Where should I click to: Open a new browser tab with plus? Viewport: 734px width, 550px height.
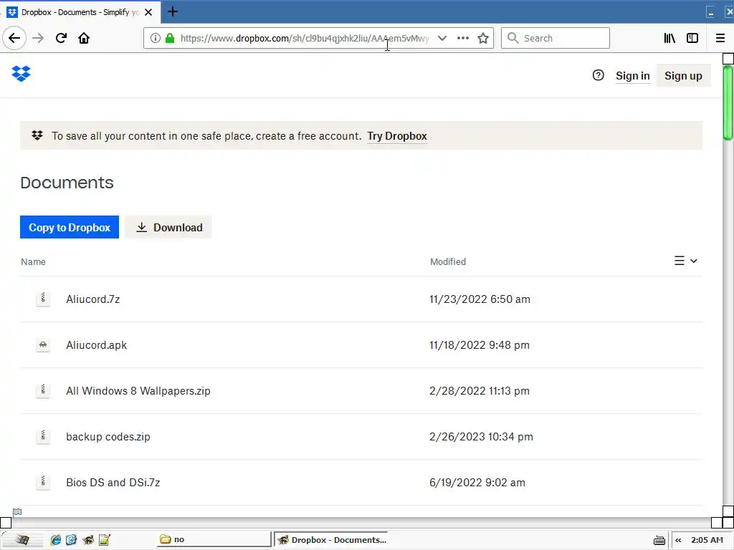[x=172, y=11]
